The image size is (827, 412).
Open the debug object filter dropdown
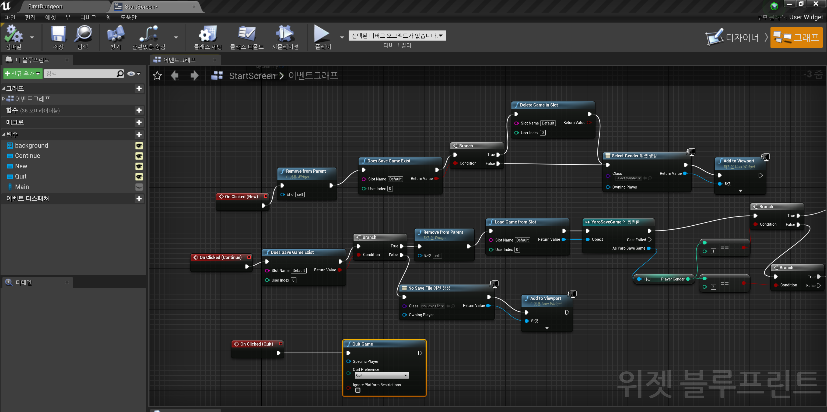point(397,35)
